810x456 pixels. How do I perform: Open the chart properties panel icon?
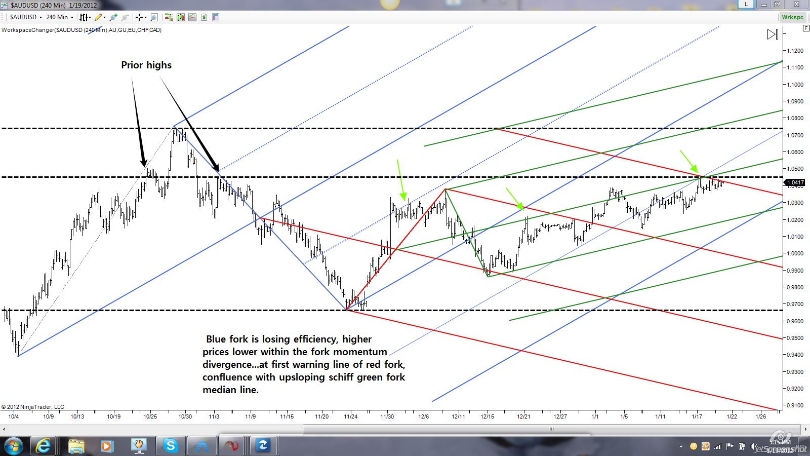tap(216, 17)
